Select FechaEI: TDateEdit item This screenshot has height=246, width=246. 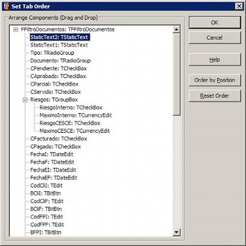53,170
